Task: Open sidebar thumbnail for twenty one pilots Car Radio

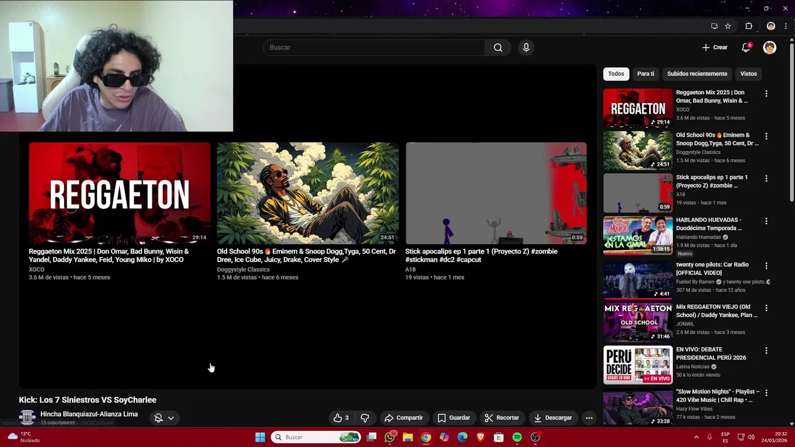Action: tap(638, 280)
